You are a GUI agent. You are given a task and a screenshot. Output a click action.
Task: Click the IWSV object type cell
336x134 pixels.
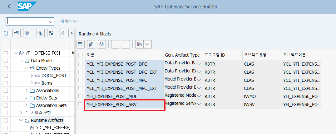point(262,104)
